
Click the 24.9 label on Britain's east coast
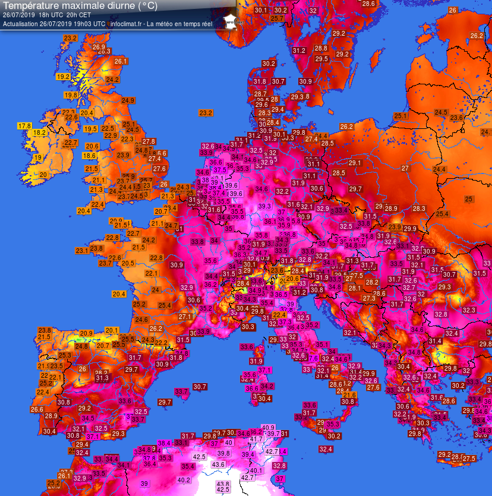point(128,100)
